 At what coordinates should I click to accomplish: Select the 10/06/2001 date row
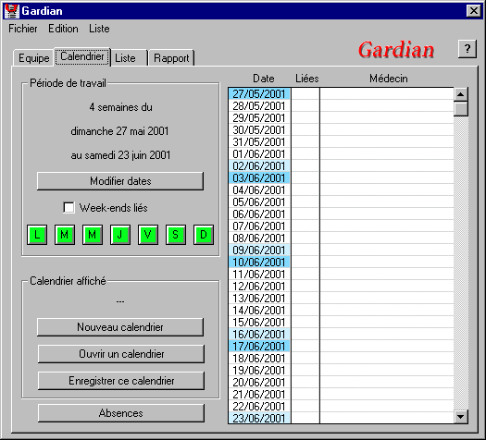[x=341, y=263]
